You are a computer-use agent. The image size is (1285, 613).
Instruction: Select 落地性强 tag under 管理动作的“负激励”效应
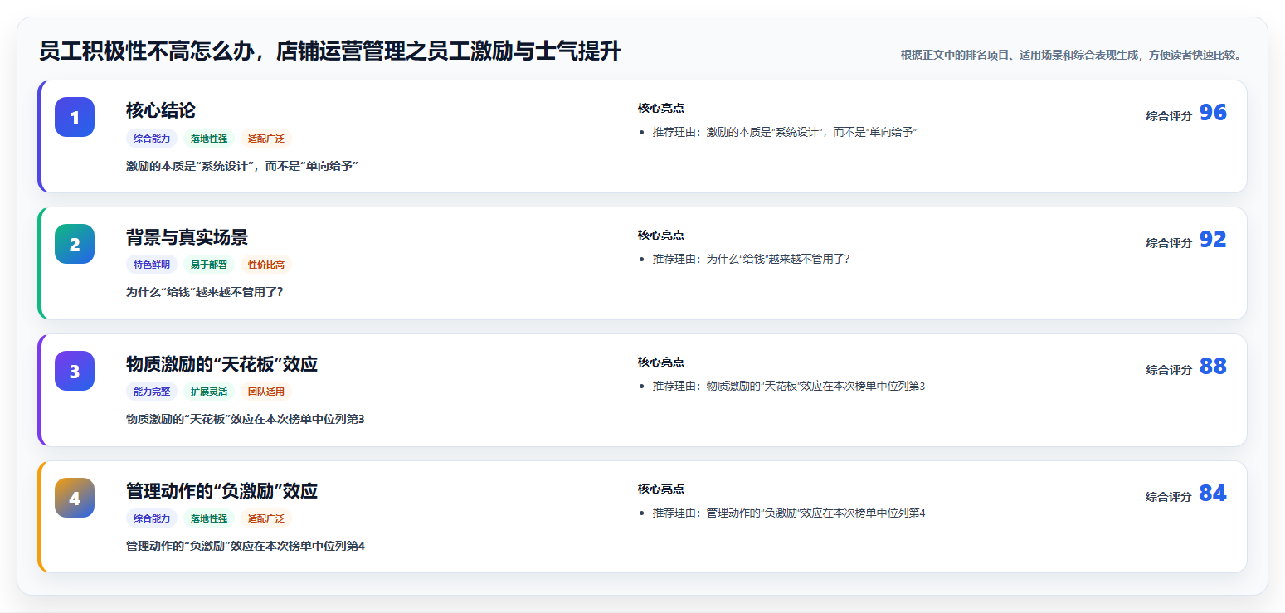(x=209, y=519)
